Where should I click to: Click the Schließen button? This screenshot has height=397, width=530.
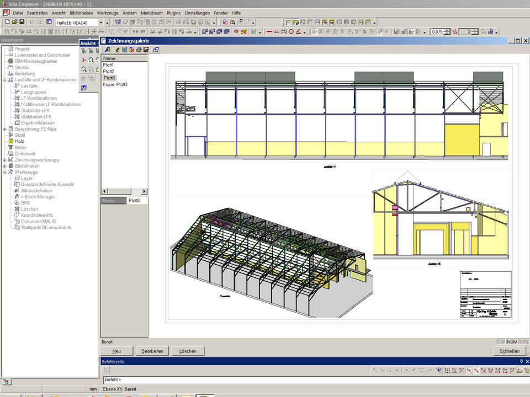[x=509, y=351]
